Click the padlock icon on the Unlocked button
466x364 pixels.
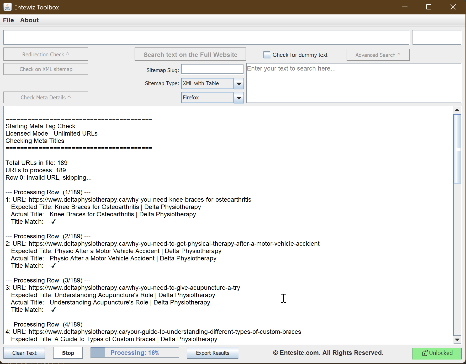click(x=425, y=353)
